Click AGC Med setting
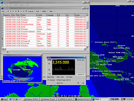This screenshot has width=134, height=101. point(69,77)
